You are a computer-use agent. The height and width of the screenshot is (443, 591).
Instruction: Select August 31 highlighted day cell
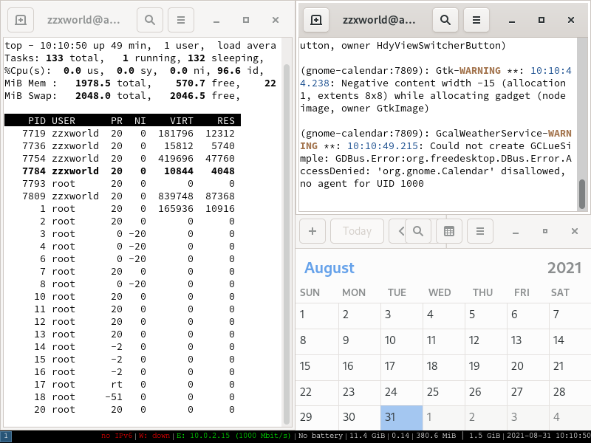coord(401,417)
